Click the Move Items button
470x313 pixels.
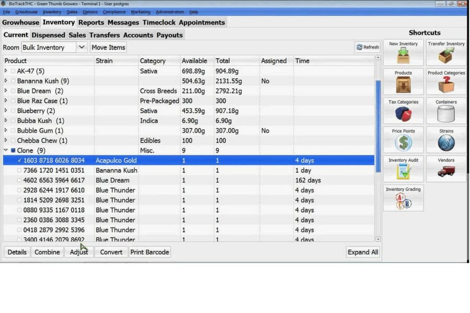[108, 47]
